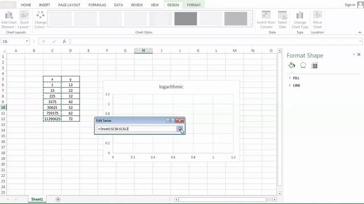
Task: Open the FORMULAS ribbon tab
Action: coord(97,5)
